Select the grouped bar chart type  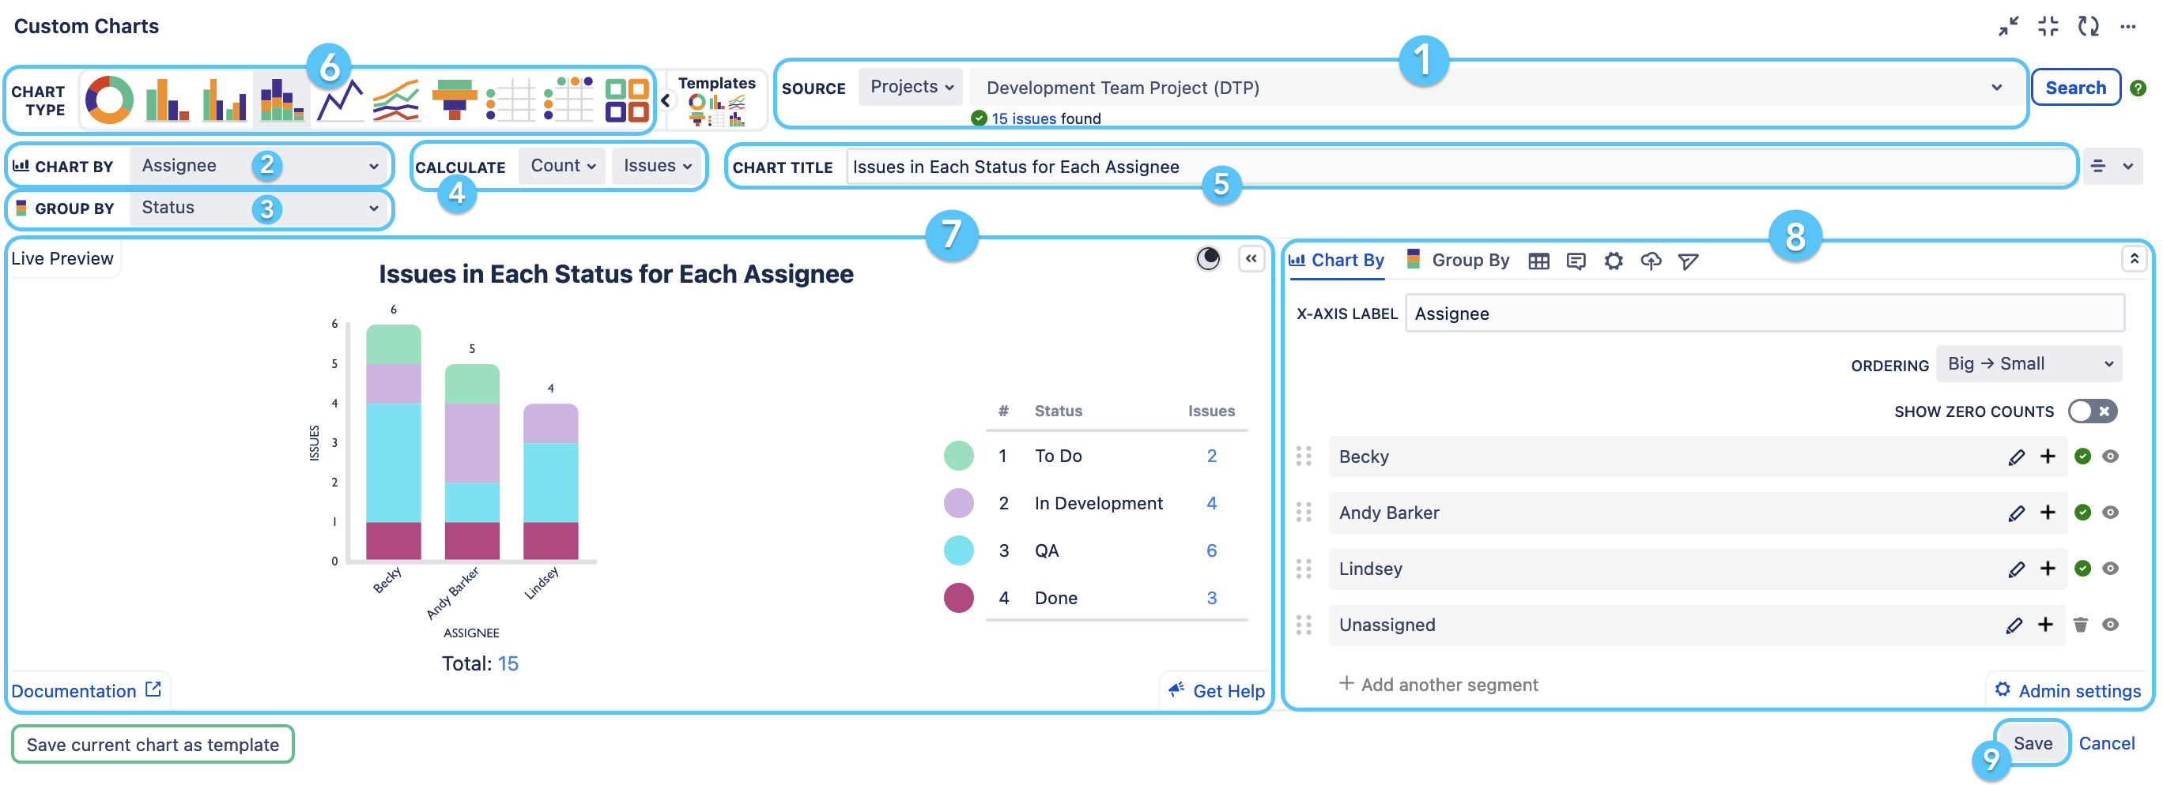click(x=225, y=100)
